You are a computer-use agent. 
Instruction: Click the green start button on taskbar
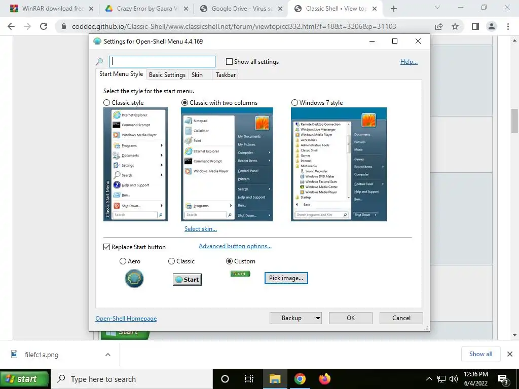pos(24,379)
